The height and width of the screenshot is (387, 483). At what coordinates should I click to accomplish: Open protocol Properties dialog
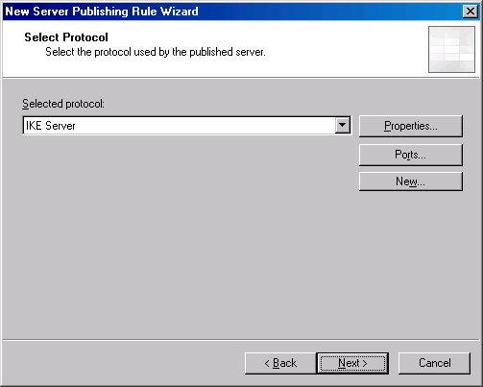[x=411, y=126]
